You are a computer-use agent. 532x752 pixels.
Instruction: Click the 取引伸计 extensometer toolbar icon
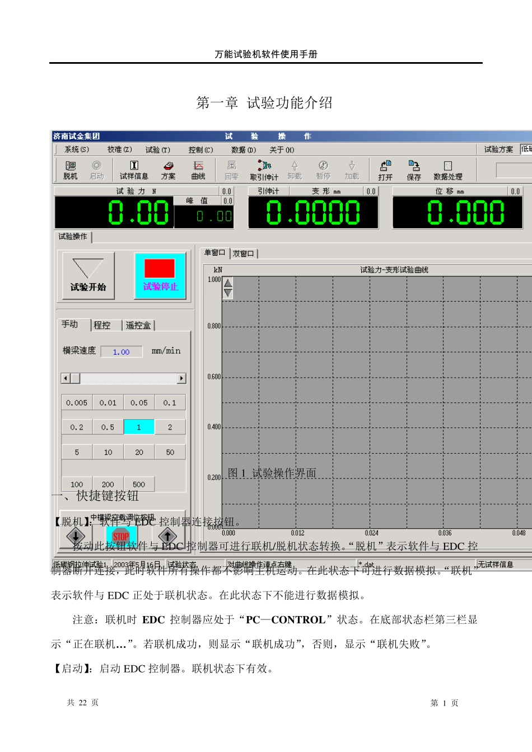coord(264,170)
